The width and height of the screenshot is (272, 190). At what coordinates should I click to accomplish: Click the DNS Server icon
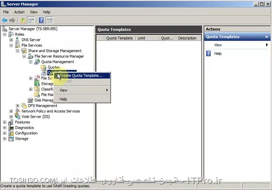tap(17, 40)
